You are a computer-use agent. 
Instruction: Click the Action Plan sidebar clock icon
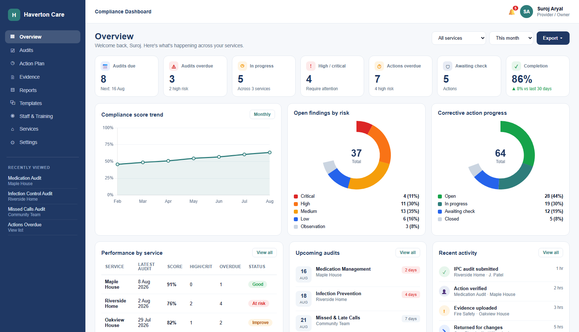pyautogui.click(x=13, y=64)
